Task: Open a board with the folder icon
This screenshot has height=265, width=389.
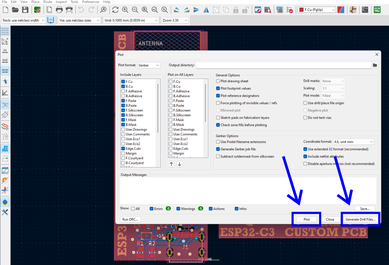Action: tap(15, 10)
